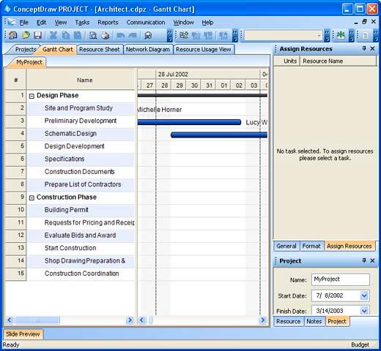Switch to the Notes bottom tab
Screen dimensions: 381x351
(314, 321)
